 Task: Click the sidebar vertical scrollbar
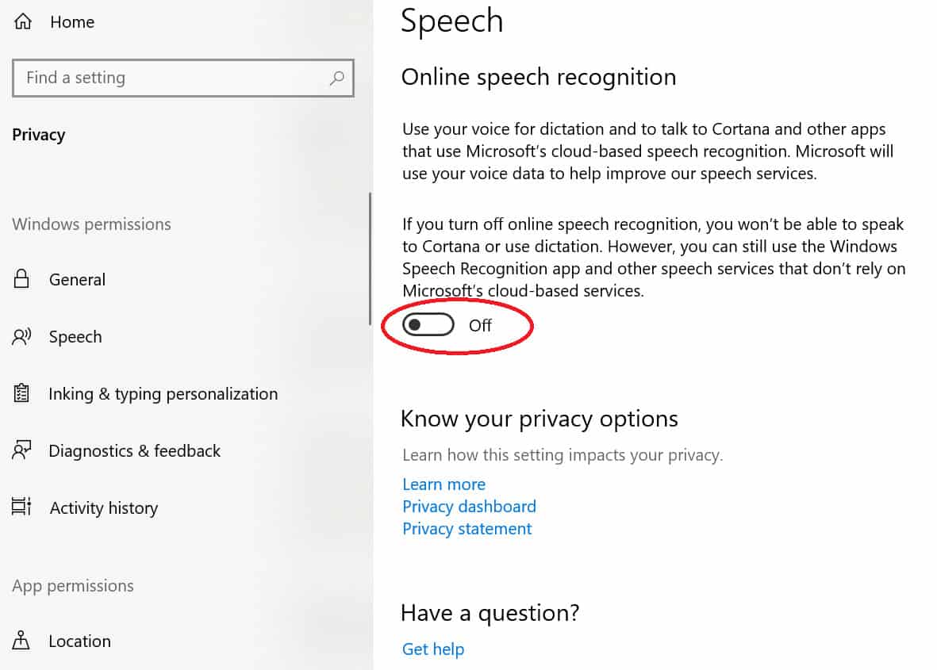point(370,260)
